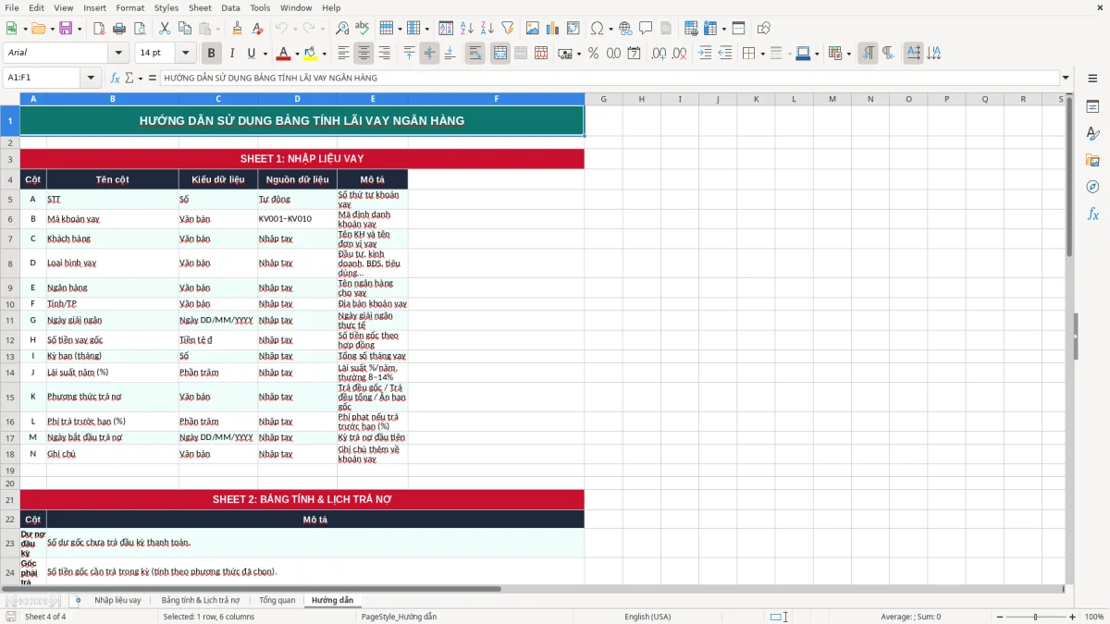Toggle Center Horizontally alignment
1110x624 pixels.
tap(364, 54)
